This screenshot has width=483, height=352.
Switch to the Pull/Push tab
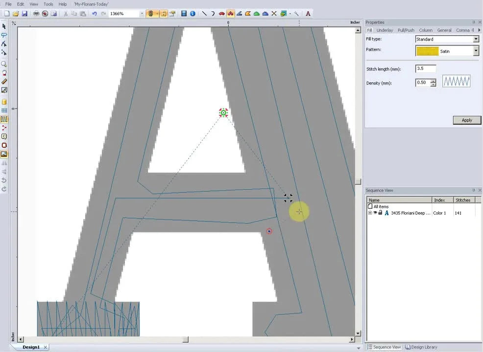(406, 30)
